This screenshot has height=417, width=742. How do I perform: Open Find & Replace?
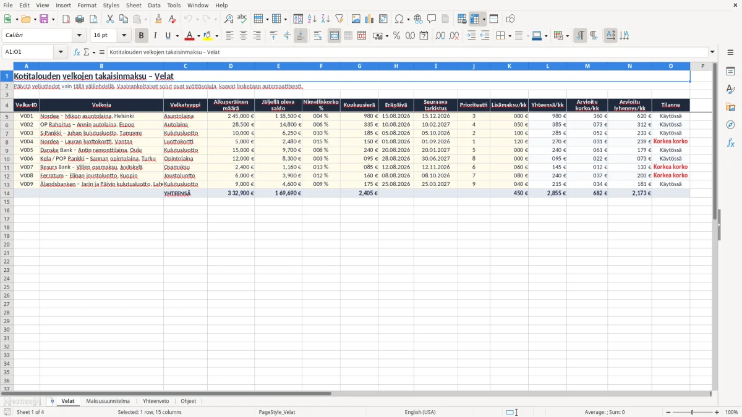point(229,19)
